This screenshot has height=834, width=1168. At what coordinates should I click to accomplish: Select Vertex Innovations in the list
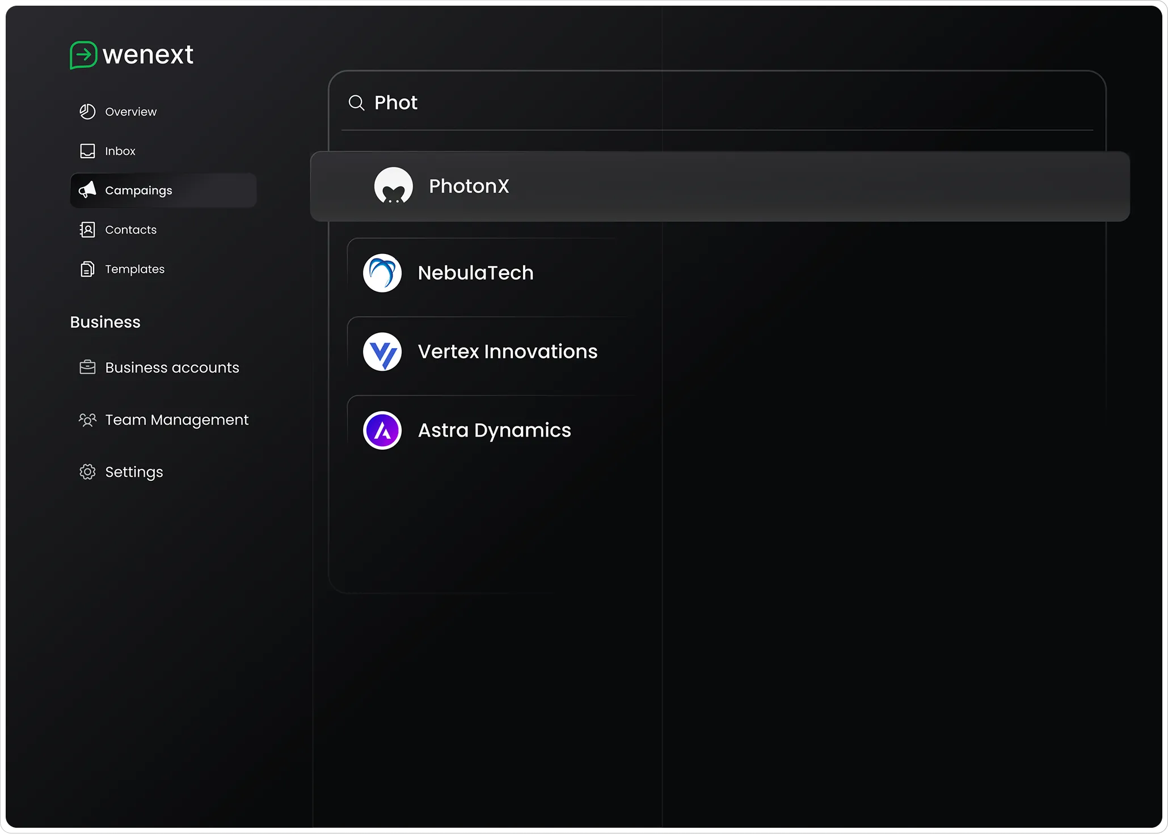[507, 352]
